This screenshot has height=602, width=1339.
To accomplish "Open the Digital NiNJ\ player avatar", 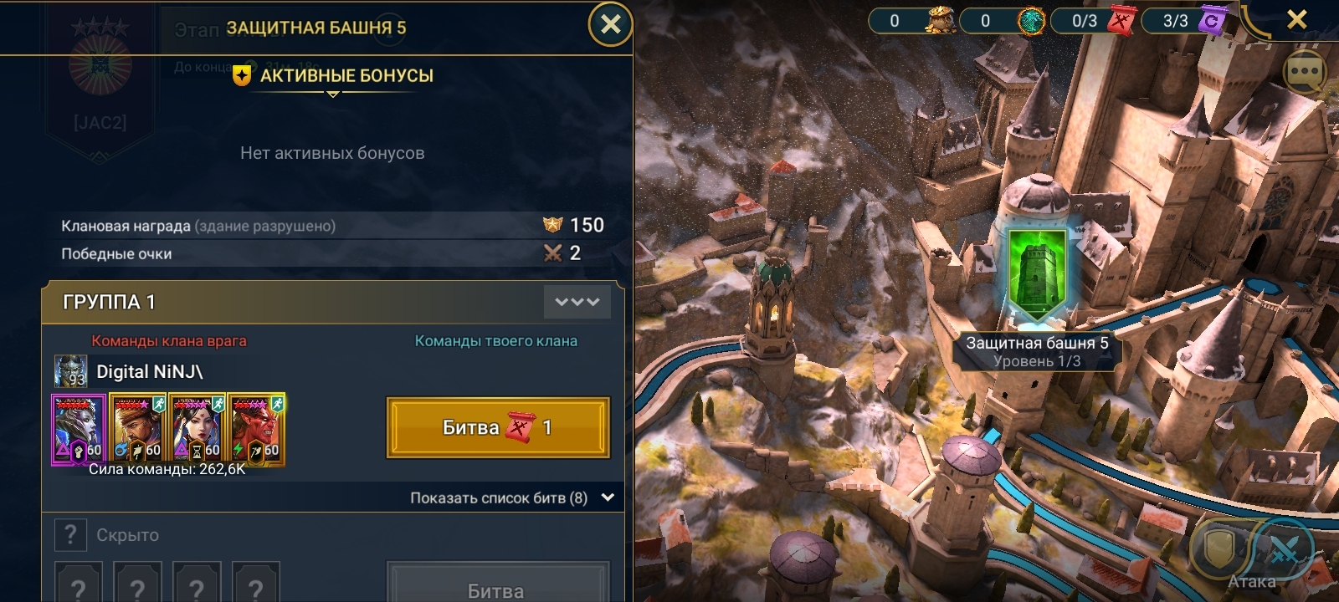I will [71, 371].
